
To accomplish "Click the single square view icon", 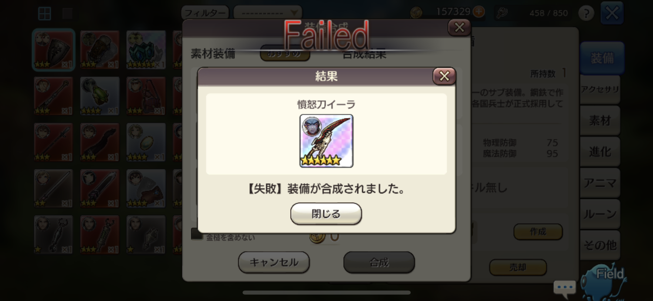I will tap(67, 13).
